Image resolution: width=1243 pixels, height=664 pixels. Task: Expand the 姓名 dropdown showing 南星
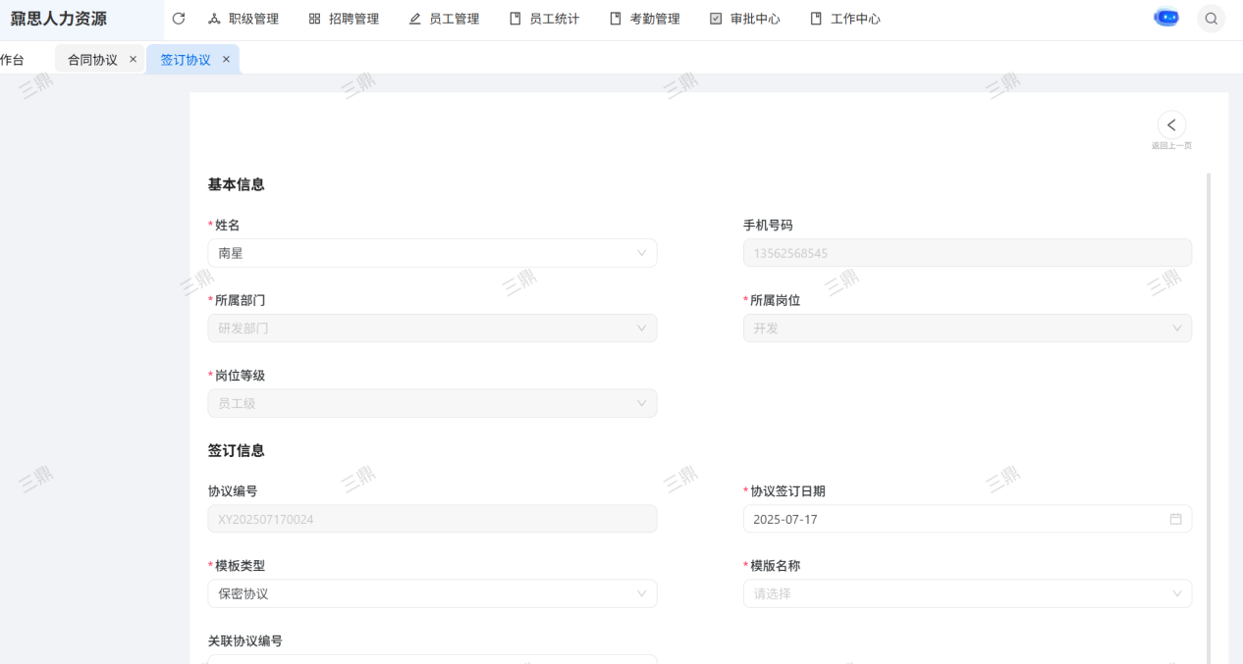click(x=432, y=253)
